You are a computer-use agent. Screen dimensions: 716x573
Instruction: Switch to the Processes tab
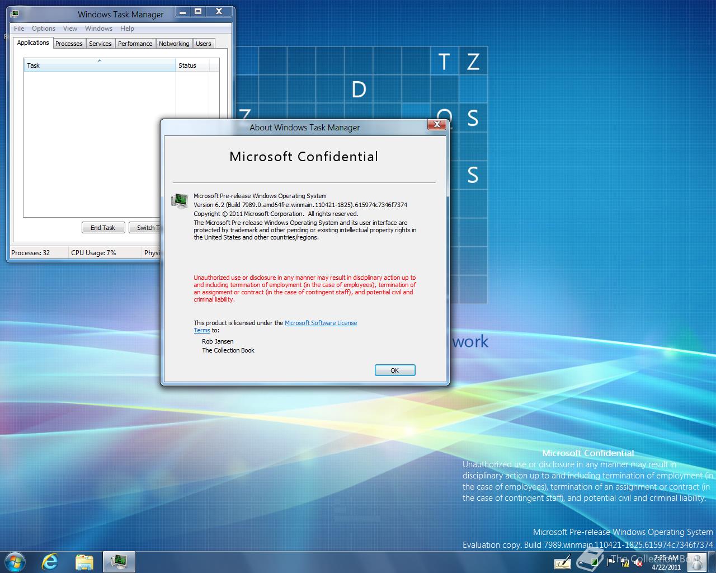pyautogui.click(x=69, y=44)
